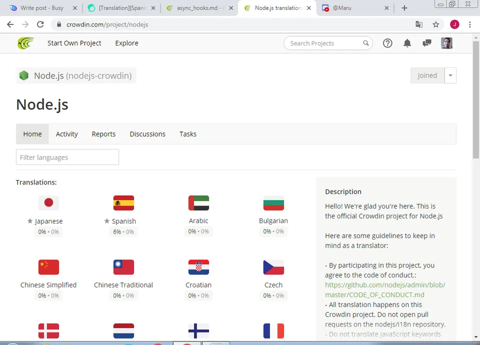Switch to the [Translation][Spanish] browser tab
This screenshot has height=345, width=480.
point(122,8)
